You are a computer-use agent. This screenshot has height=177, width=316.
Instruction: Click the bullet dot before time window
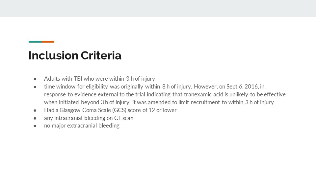(x=35, y=87)
